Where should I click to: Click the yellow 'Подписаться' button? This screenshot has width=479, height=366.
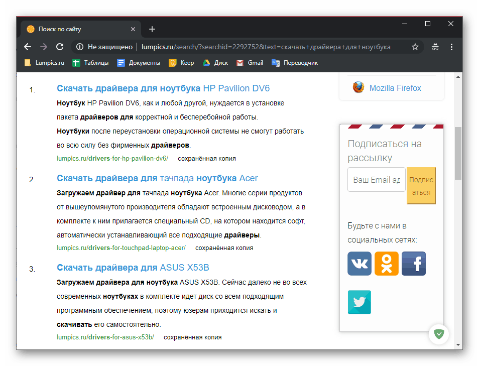(421, 185)
